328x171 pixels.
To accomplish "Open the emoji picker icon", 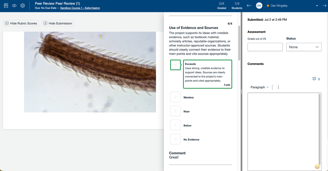I will click(x=317, y=167).
